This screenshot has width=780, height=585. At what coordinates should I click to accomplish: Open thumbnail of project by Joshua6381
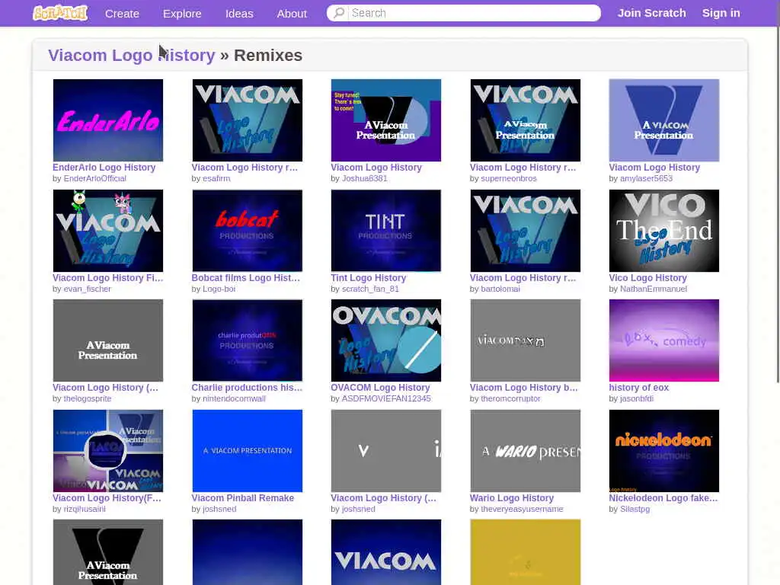point(386,120)
